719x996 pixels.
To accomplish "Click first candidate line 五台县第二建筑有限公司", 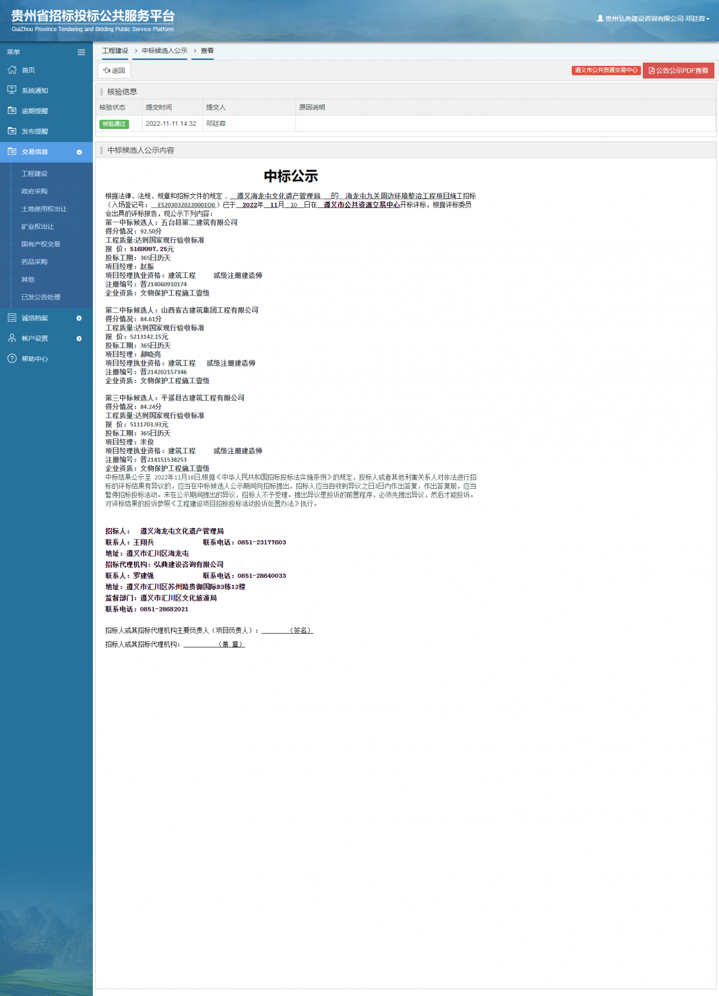I will coord(171,222).
